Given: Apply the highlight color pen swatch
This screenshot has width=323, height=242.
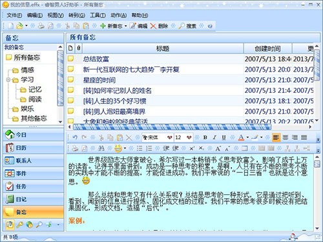Looking at the screenshot, I should (255, 137).
